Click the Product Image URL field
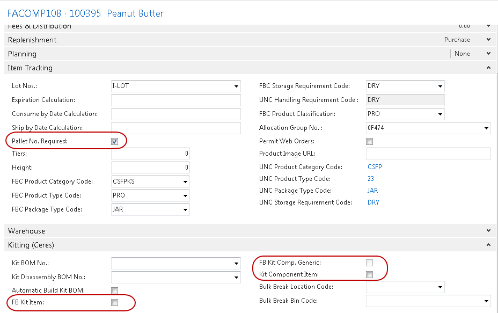The width and height of the screenshot is (498, 313). [428, 154]
